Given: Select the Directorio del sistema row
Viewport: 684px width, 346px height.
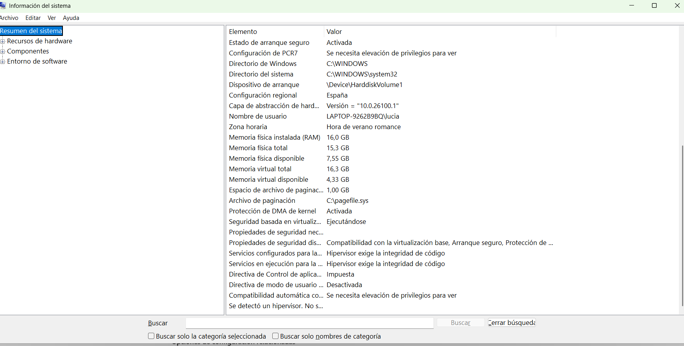Looking at the screenshot, I should [391, 74].
